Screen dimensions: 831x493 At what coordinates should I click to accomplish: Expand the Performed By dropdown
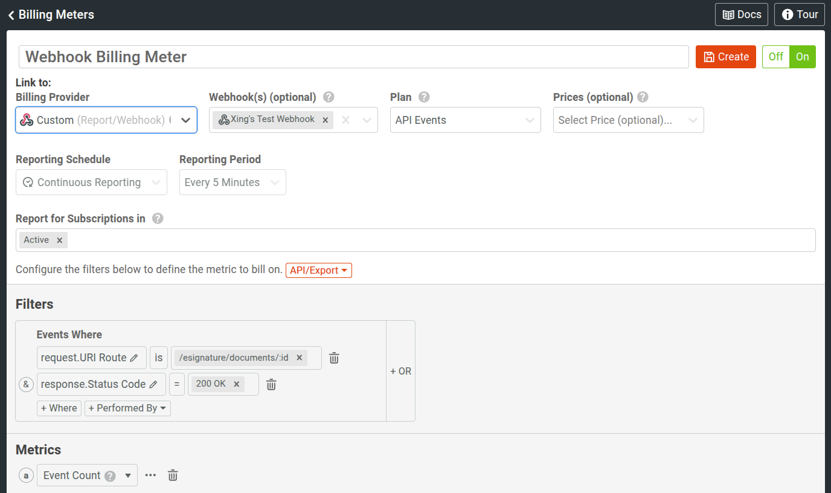(x=127, y=408)
